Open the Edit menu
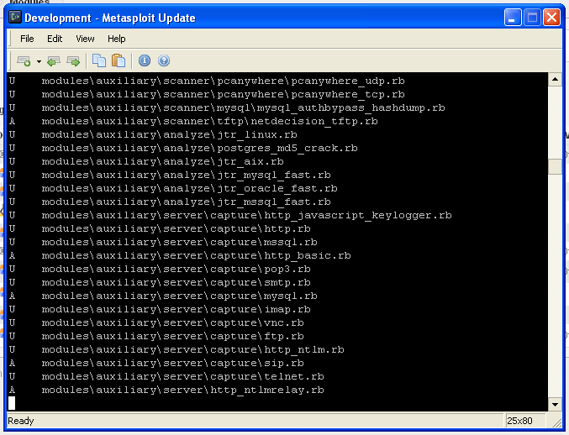 point(55,39)
